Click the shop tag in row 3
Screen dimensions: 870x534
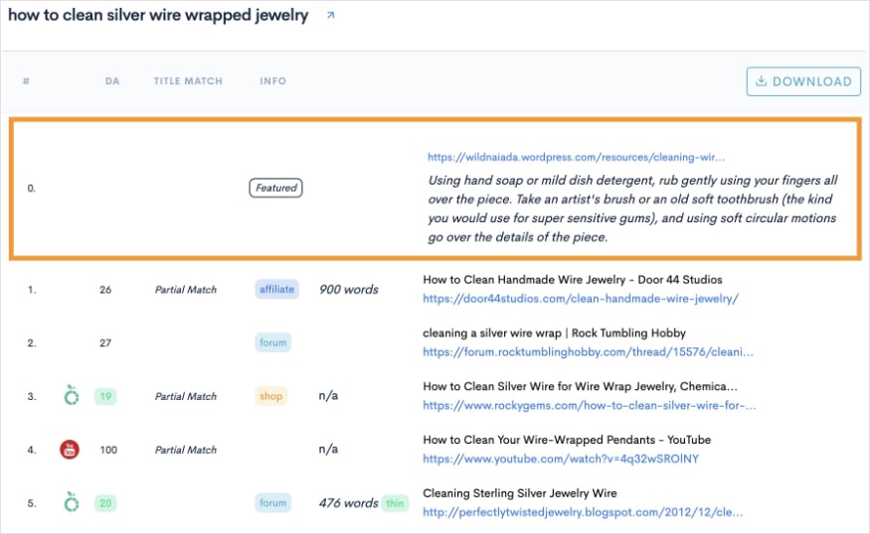[x=270, y=396]
